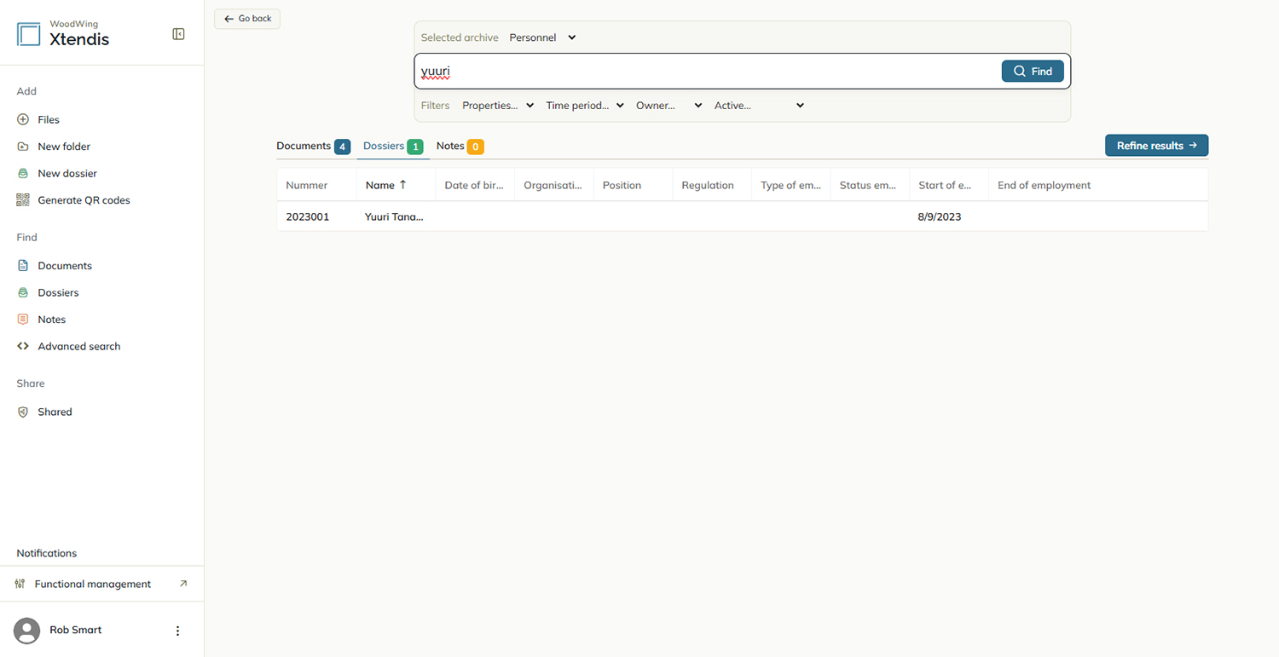Switch to the Notes results tab

(460, 147)
